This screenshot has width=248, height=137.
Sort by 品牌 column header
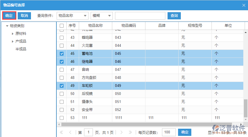(162, 26)
